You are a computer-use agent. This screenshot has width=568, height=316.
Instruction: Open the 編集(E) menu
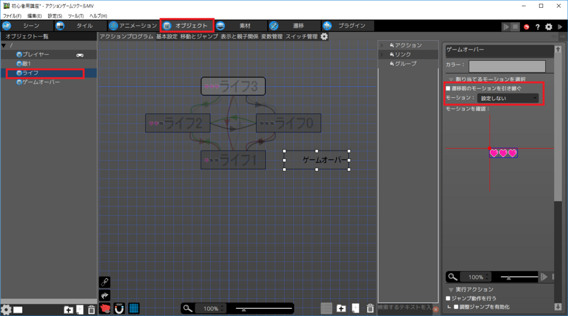[x=34, y=16]
